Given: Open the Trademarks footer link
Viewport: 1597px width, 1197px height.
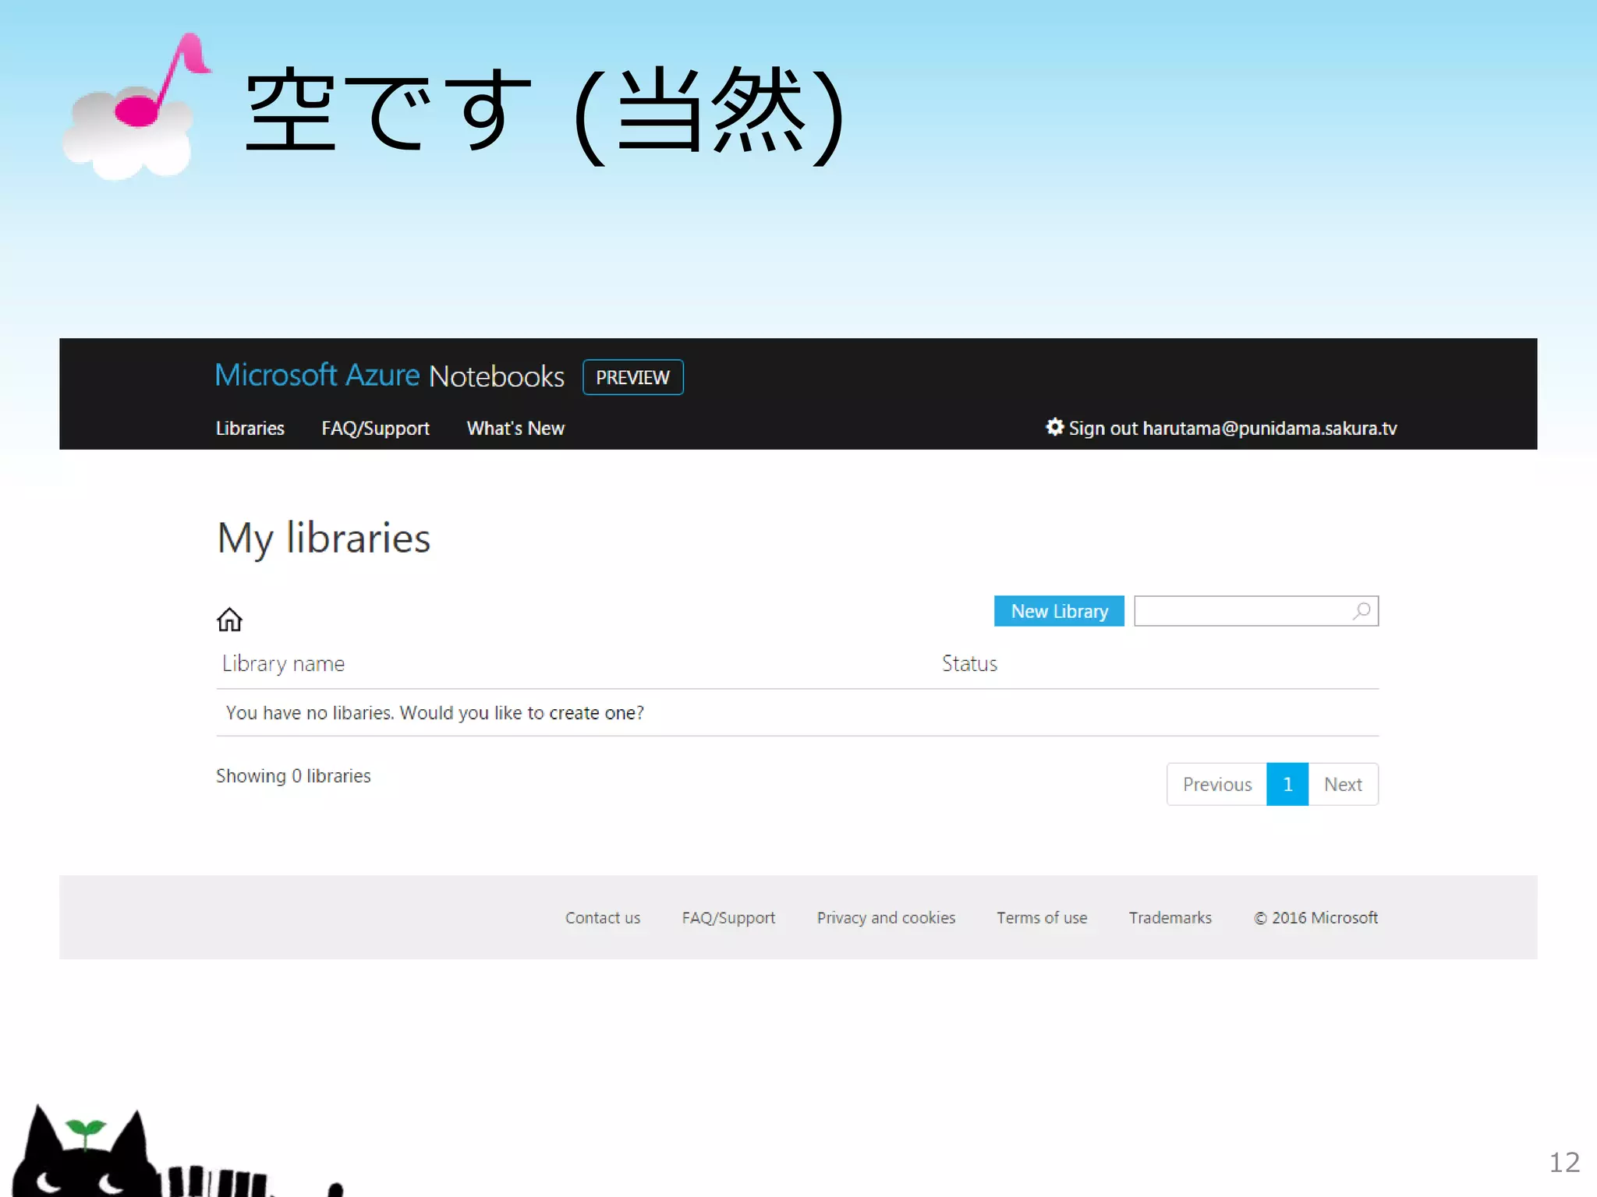Looking at the screenshot, I should tap(1170, 918).
